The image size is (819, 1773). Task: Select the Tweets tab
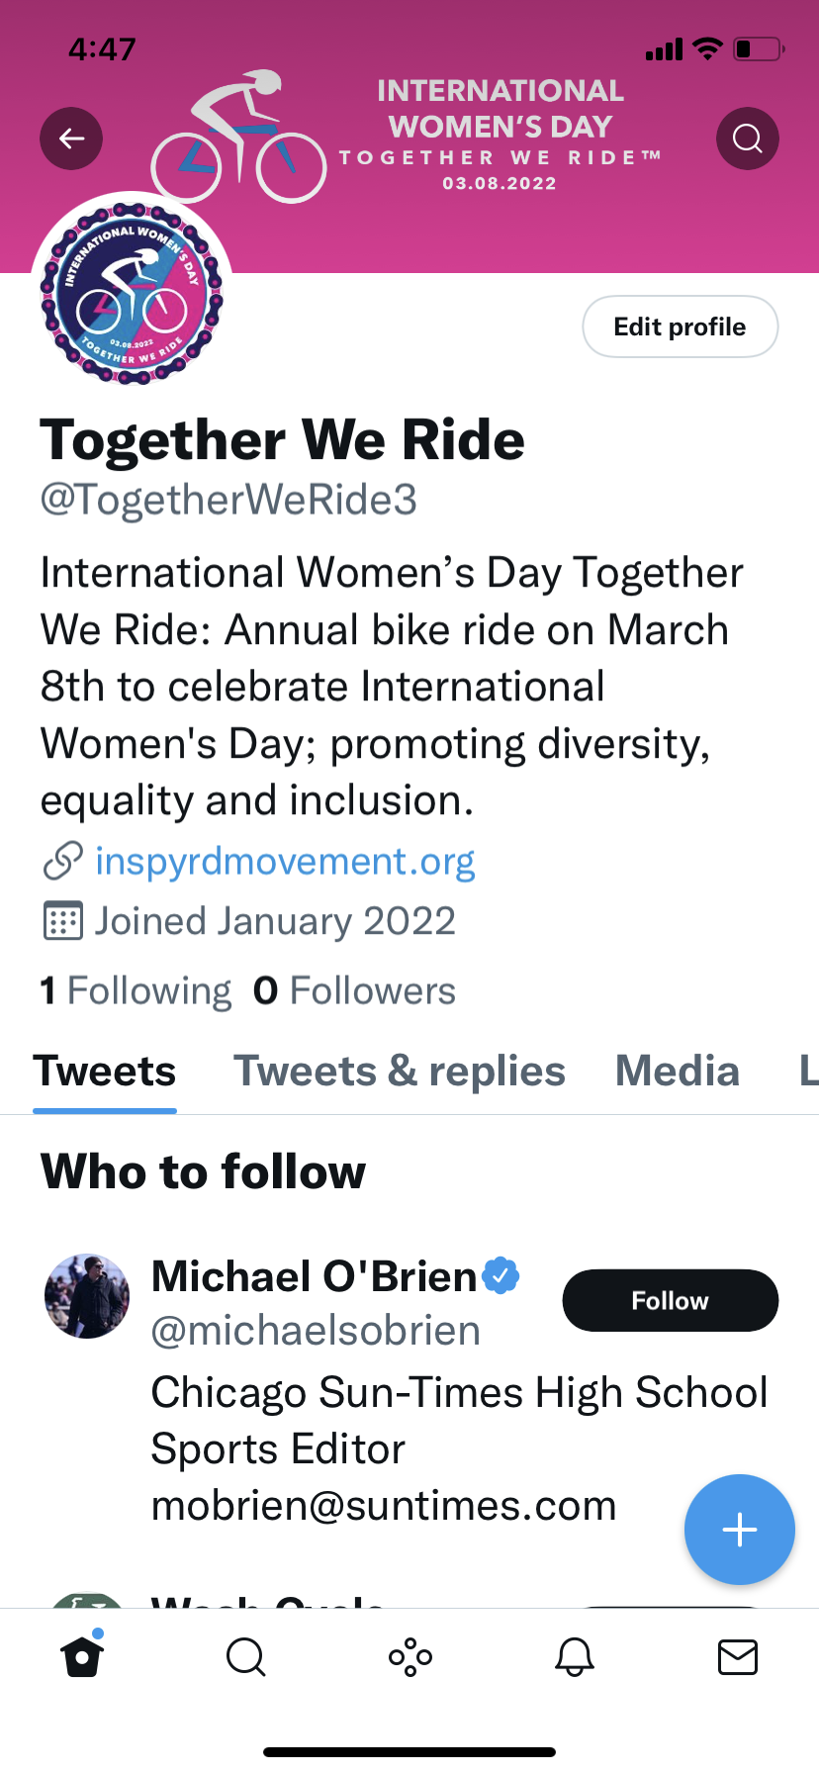[105, 1072]
